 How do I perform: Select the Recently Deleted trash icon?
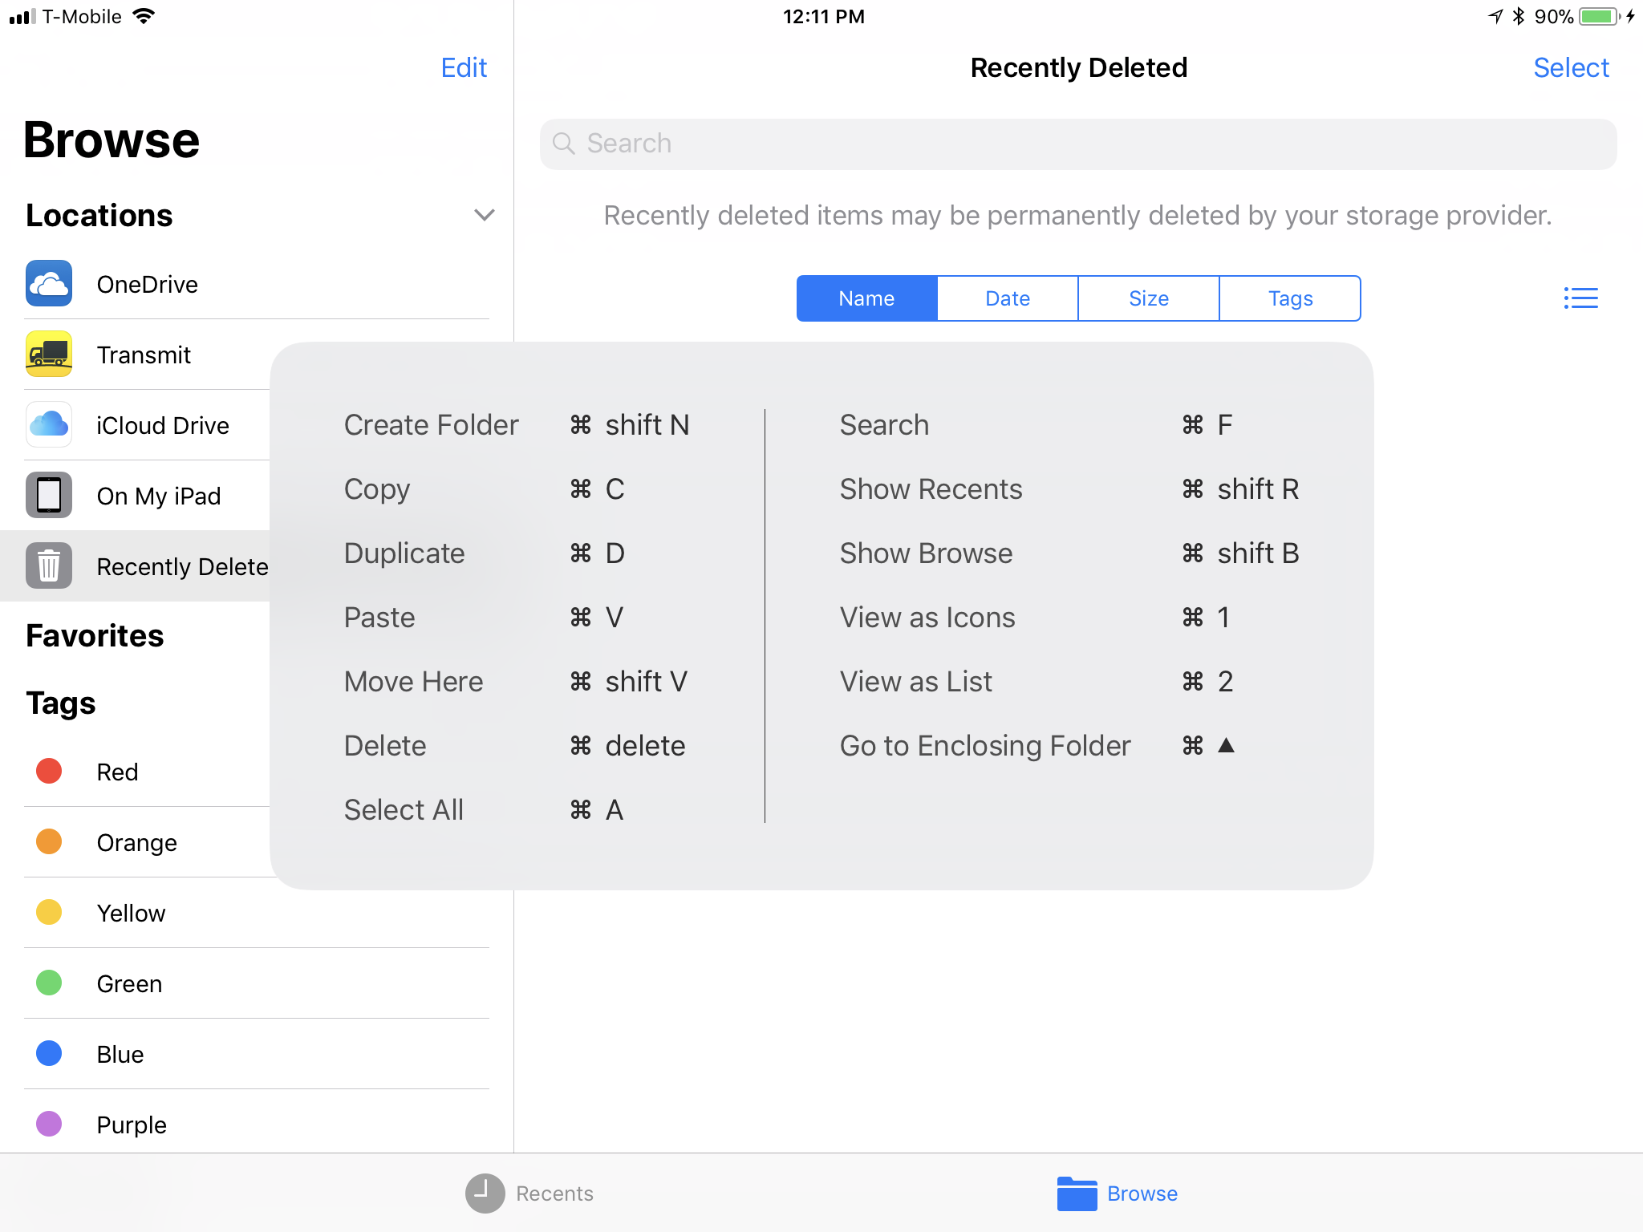point(49,566)
